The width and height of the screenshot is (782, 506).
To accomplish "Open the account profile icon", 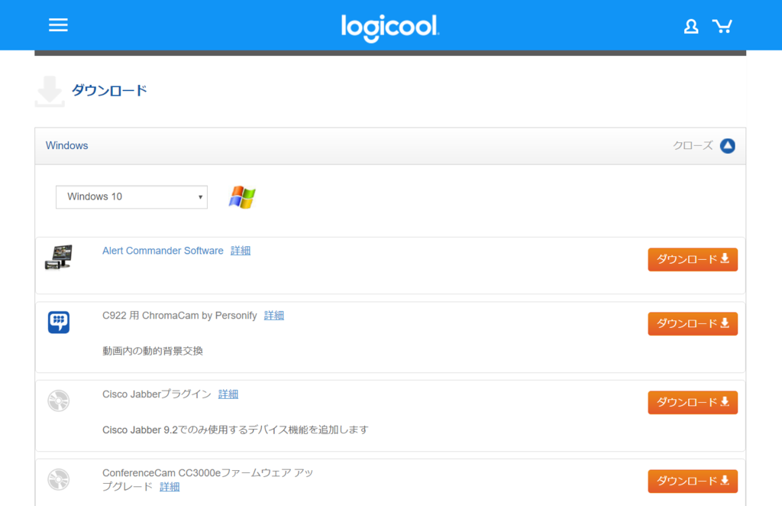I will click(x=691, y=25).
